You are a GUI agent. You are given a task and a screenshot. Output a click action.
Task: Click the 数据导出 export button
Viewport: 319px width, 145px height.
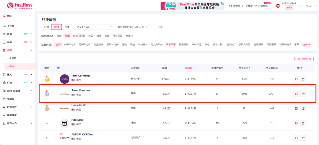point(304,59)
